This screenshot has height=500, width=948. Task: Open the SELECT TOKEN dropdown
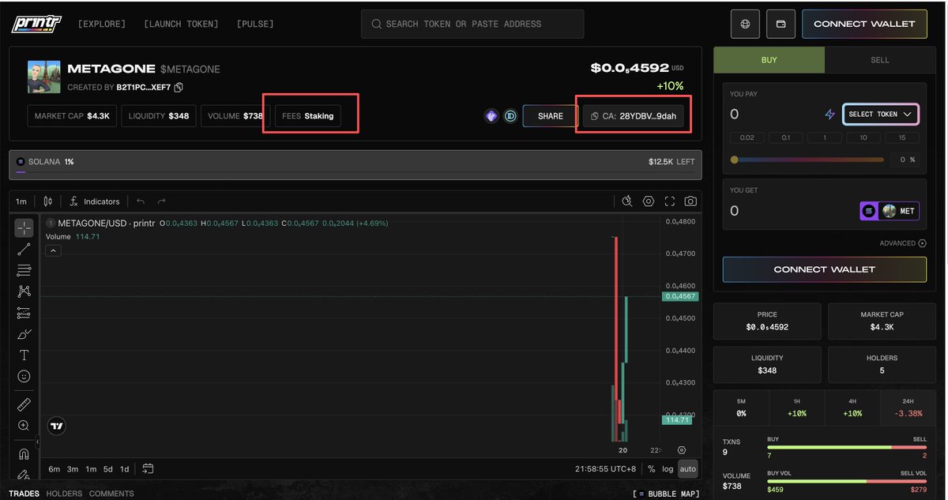(x=881, y=115)
